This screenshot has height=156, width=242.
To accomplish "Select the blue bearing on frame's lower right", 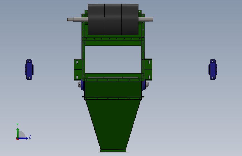I will [144, 85].
